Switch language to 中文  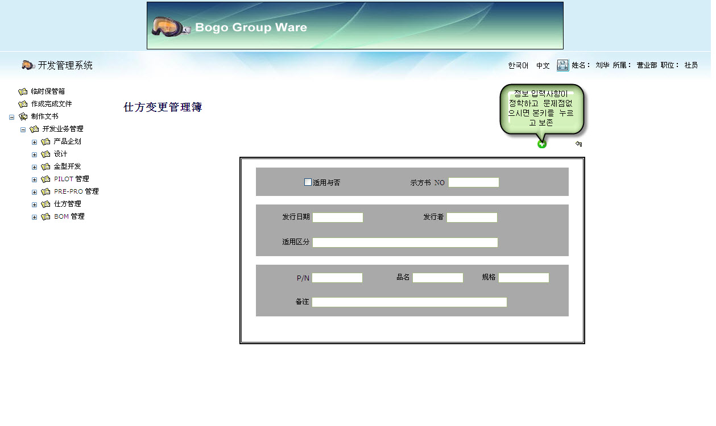[x=543, y=66]
